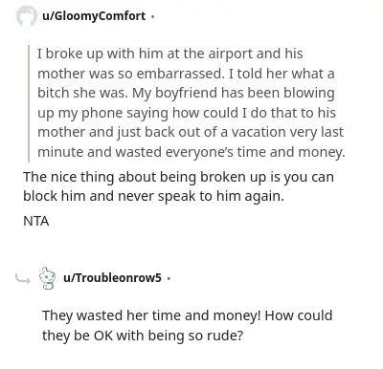Click the line 'they be OK with being so rude?'
The height and width of the screenshot is (369, 383).
coord(143,336)
